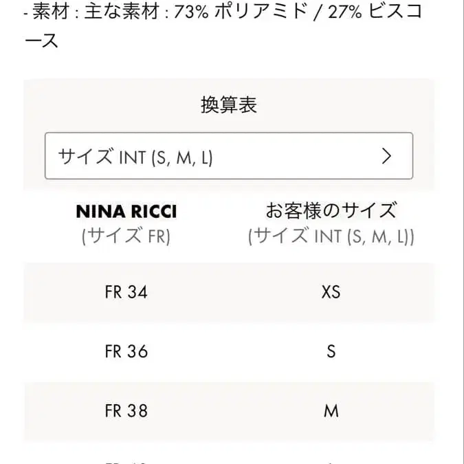
Task: Select the FR 34 size row
Action: (x=229, y=292)
